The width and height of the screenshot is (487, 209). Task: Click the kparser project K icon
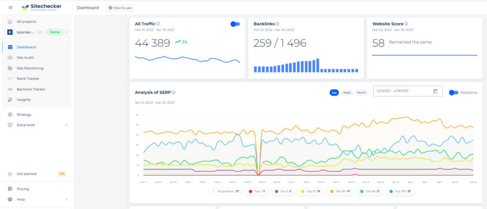pyautogui.click(x=10, y=32)
